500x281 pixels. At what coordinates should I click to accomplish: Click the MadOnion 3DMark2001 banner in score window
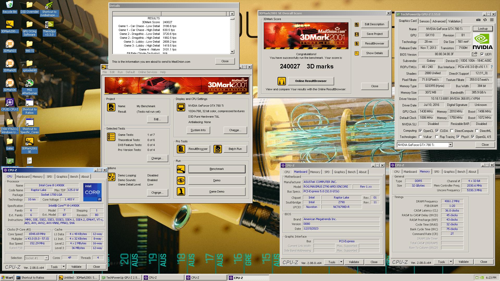tap(306, 36)
